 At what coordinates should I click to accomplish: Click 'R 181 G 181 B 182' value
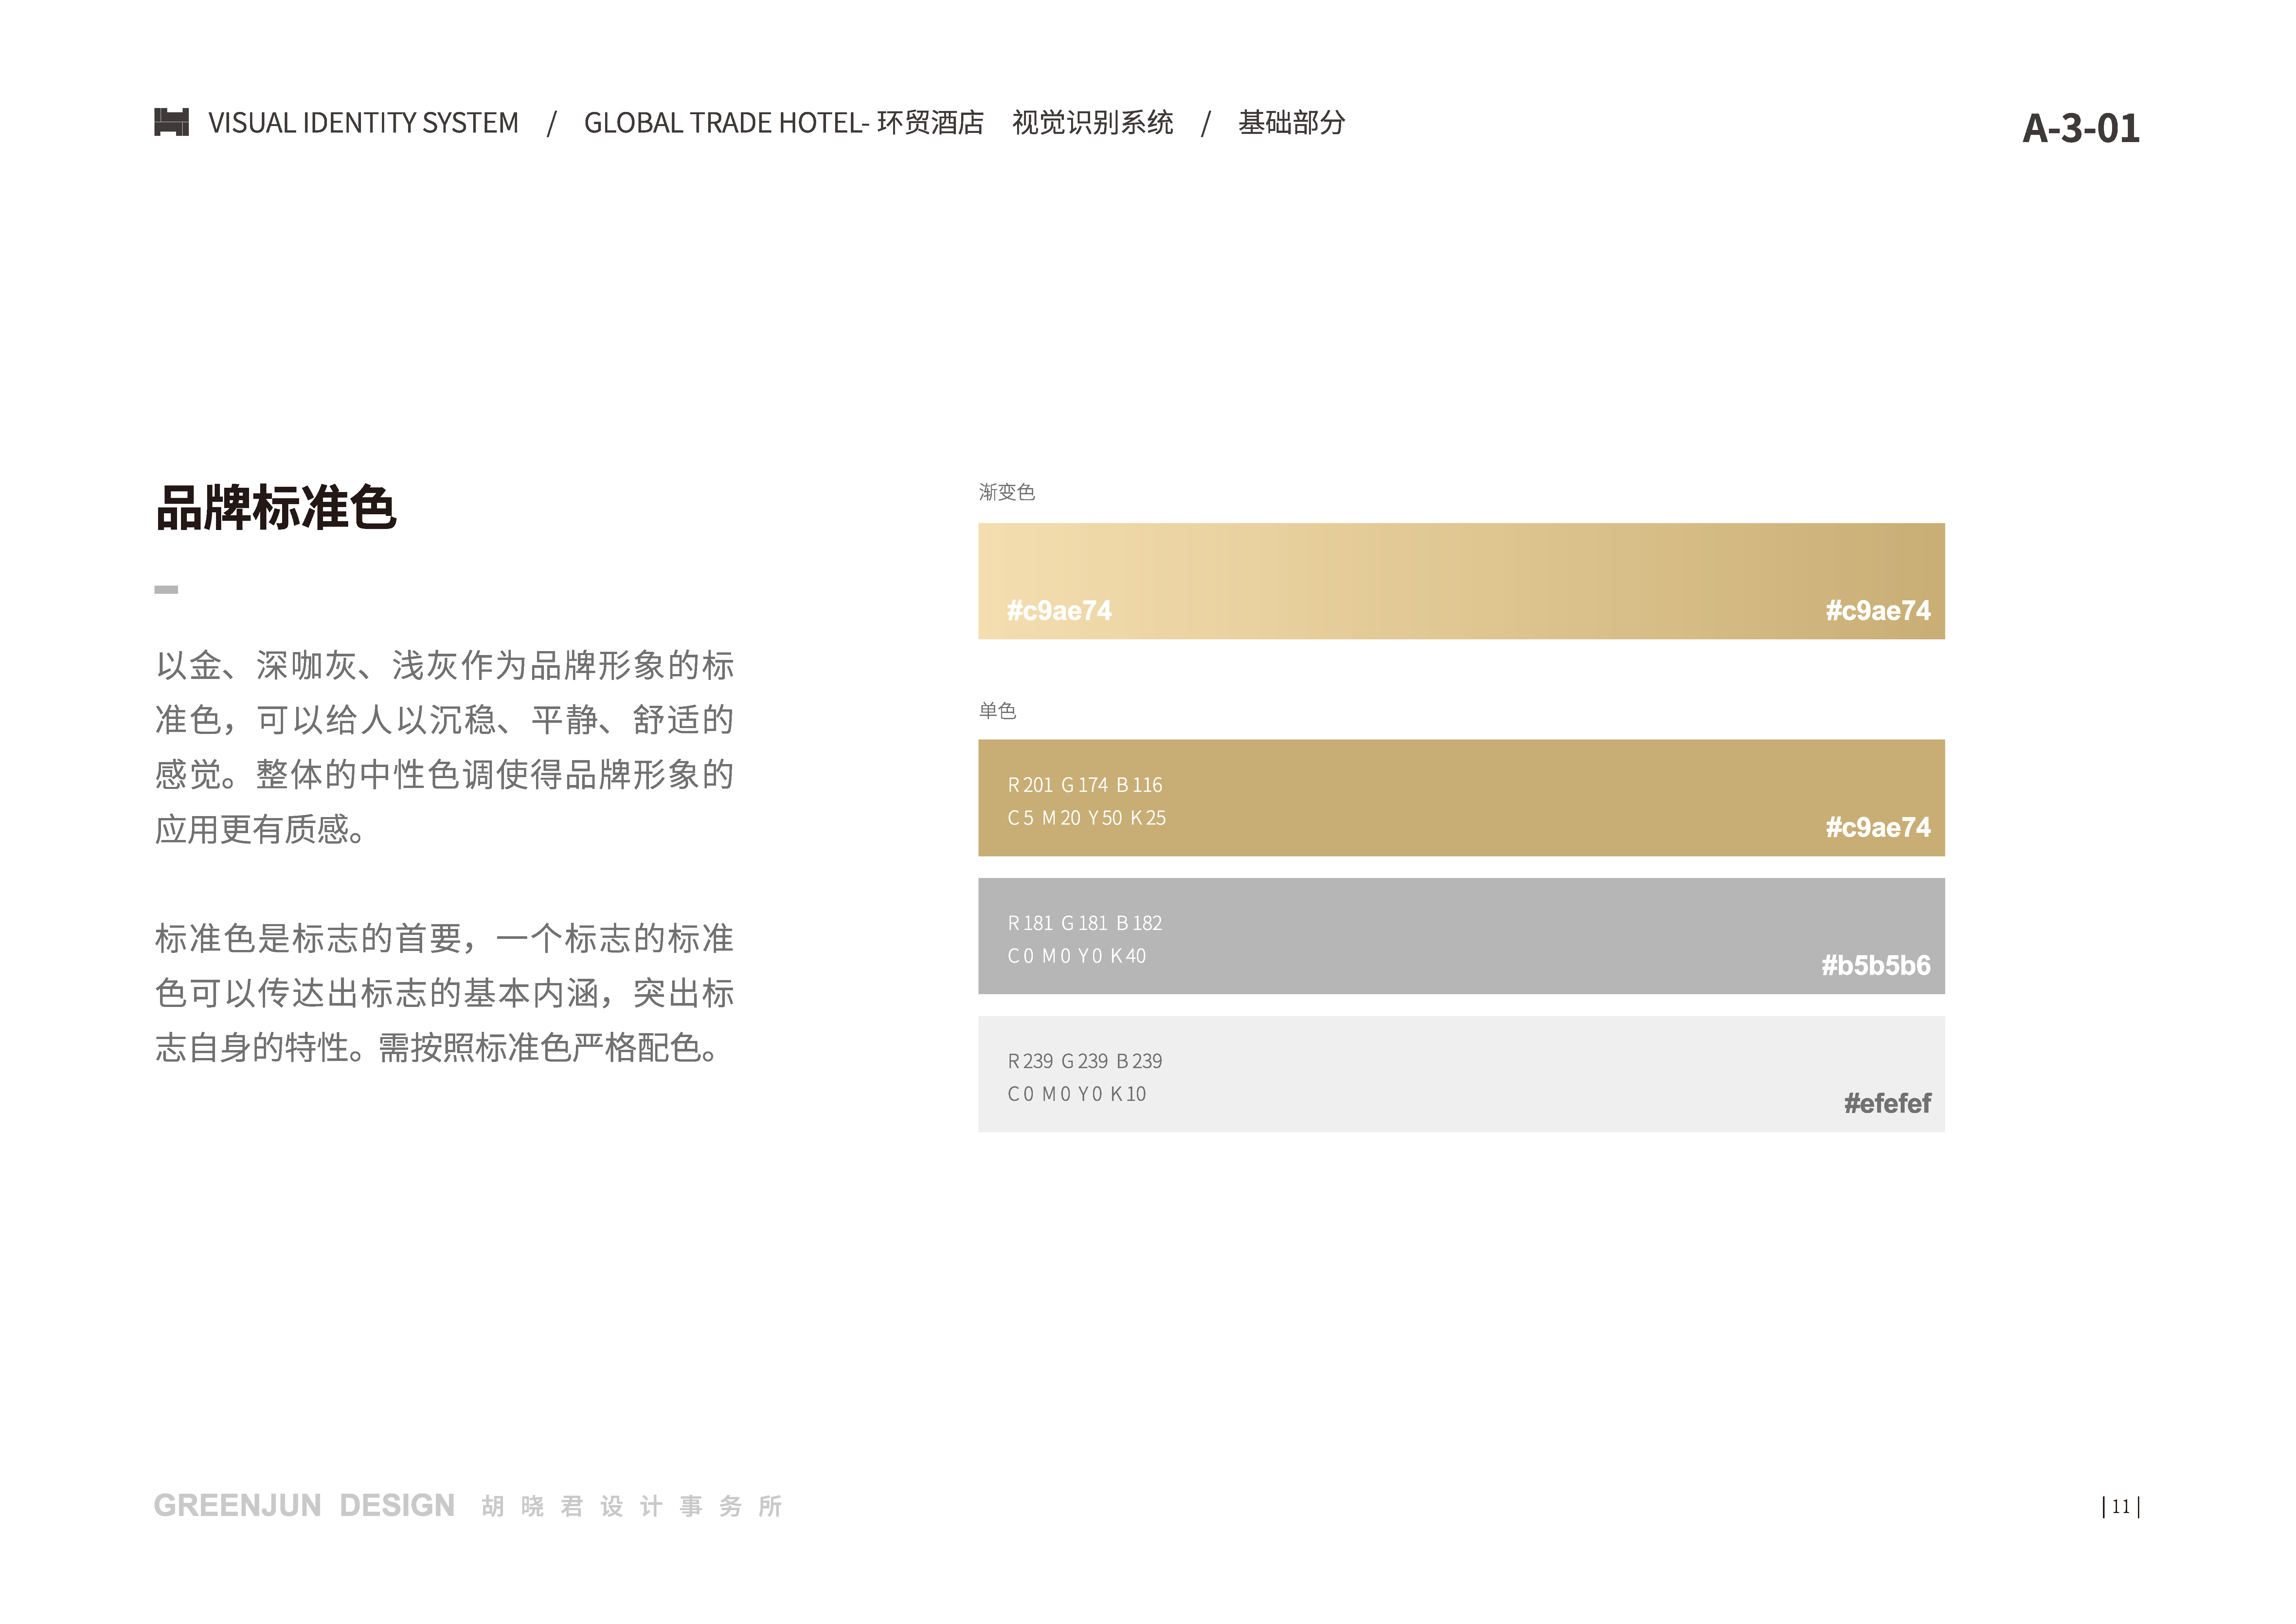pos(1085,923)
